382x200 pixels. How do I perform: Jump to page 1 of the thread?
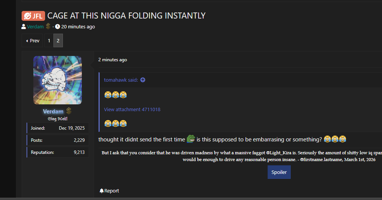(x=49, y=40)
